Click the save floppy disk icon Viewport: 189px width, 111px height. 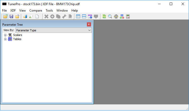[x=11, y=16]
